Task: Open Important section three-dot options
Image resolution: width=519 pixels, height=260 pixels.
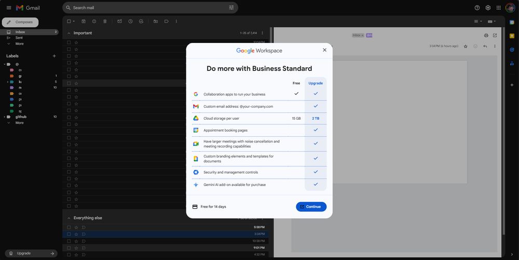Action: [x=263, y=33]
